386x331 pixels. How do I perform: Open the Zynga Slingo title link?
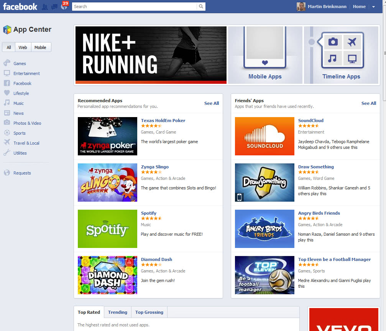[x=154, y=167]
